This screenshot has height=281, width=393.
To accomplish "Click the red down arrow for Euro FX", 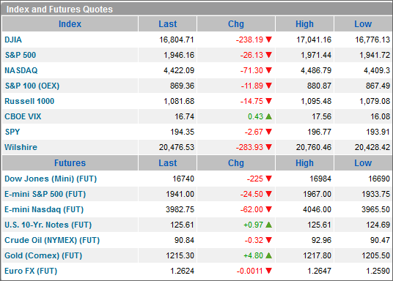I will (268, 271).
